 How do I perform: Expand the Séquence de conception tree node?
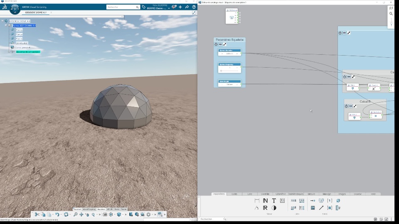(x=9, y=51)
